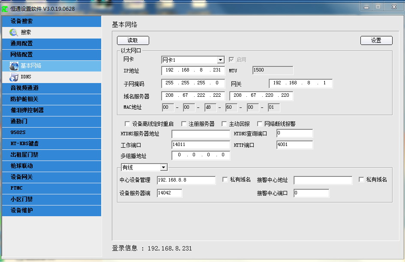Image resolution: width=405 pixels, height=262 pixels.
Task: Click the green app logo in title bar
Action: coord(5,9)
